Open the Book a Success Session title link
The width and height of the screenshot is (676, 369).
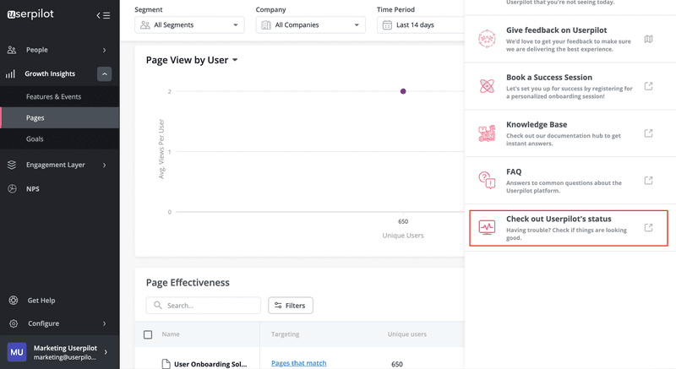point(548,78)
